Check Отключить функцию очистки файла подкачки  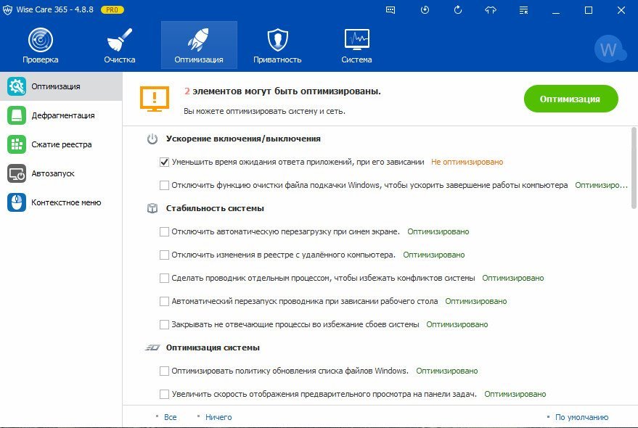[164, 186]
